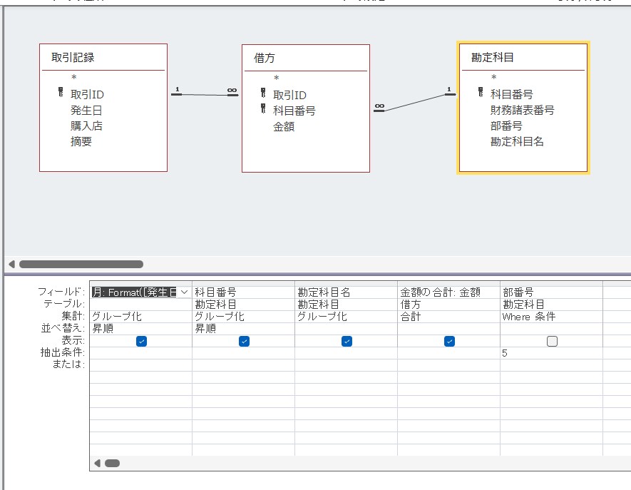Select 取引ID field in 借方 table

click(x=289, y=95)
